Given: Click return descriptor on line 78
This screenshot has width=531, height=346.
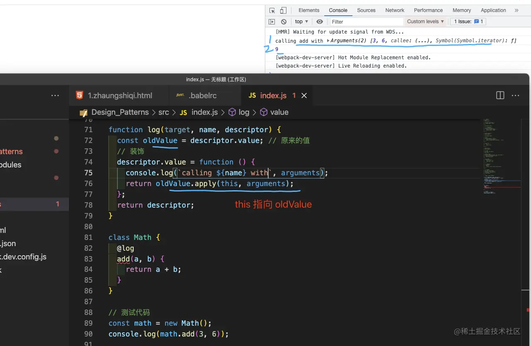Looking at the screenshot, I should click(x=156, y=205).
